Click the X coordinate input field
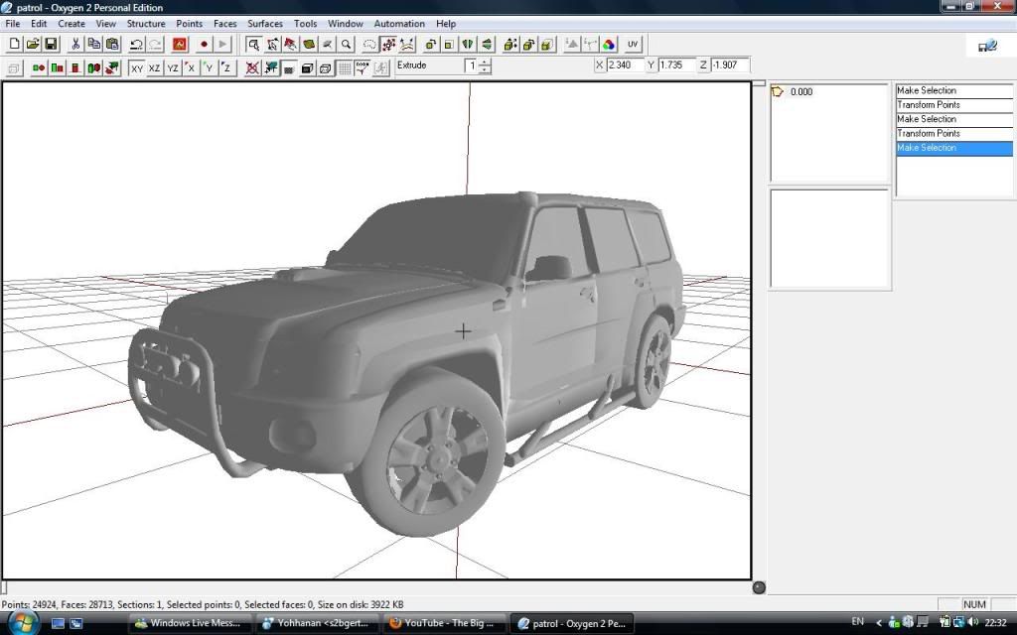 [x=624, y=65]
